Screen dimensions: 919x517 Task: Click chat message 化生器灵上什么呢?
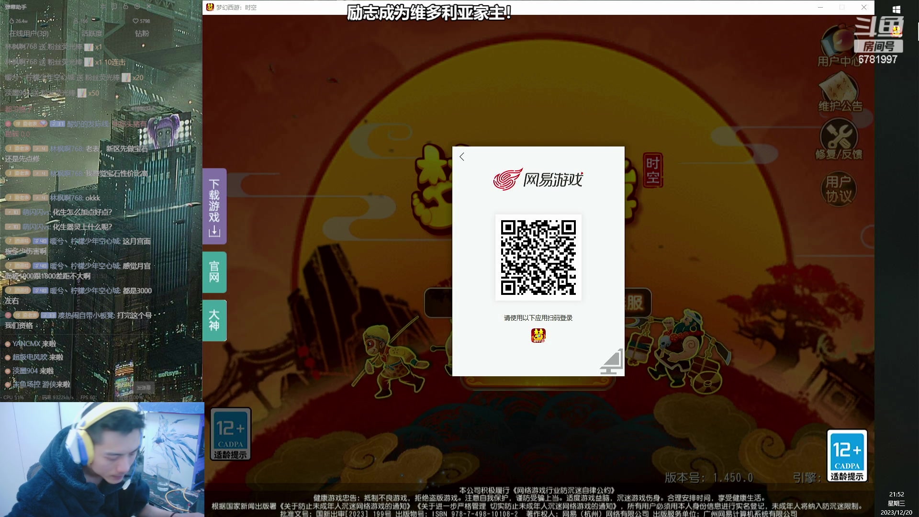click(58, 227)
